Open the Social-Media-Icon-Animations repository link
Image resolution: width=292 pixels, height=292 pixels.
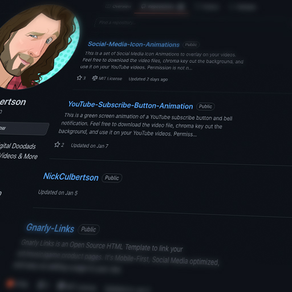point(133,44)
